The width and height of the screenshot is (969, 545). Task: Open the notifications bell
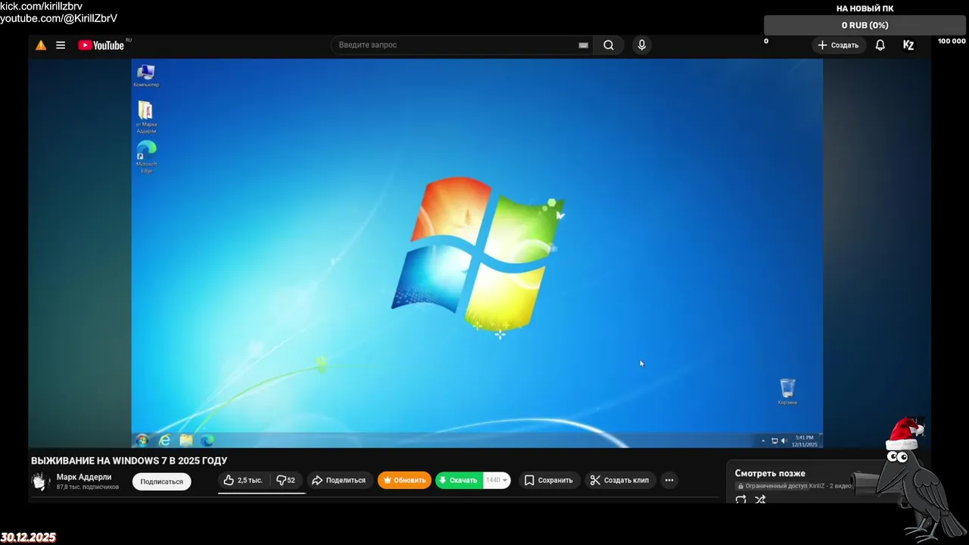pos(880,45)
